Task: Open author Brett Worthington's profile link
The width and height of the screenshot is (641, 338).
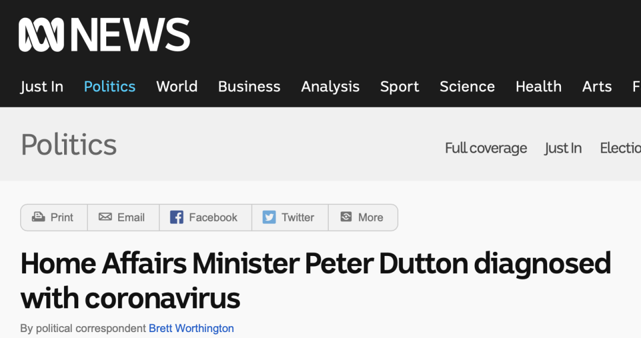Action: coord(191,328)
